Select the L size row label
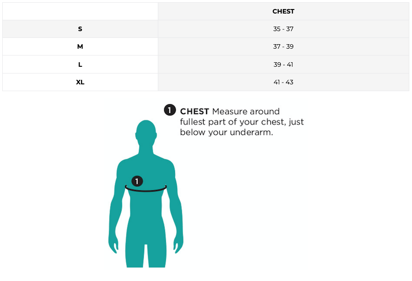Screen dimensions: 412x281 coord(80,64)
